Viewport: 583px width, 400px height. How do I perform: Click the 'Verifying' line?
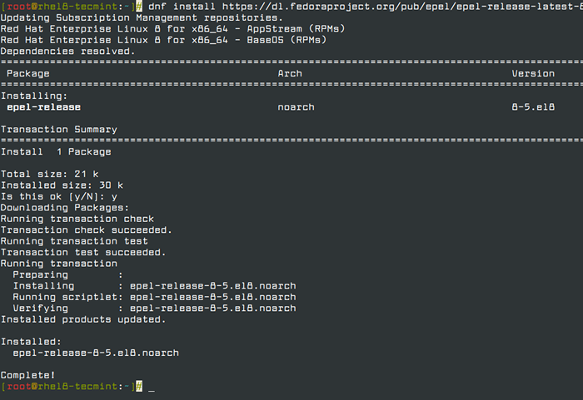coord(154,309)
